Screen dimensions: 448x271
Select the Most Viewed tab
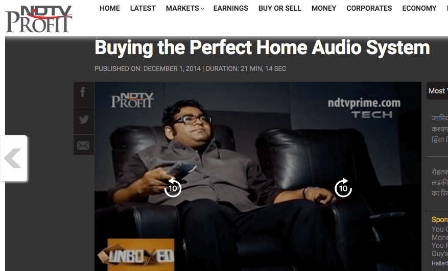pyautogui.click(x=437, y=91)
